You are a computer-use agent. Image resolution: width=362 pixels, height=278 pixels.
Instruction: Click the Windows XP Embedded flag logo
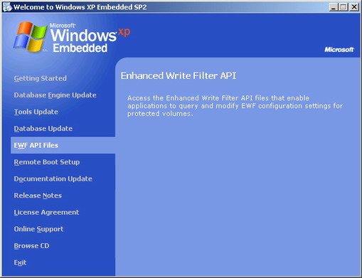coord(30,37)
